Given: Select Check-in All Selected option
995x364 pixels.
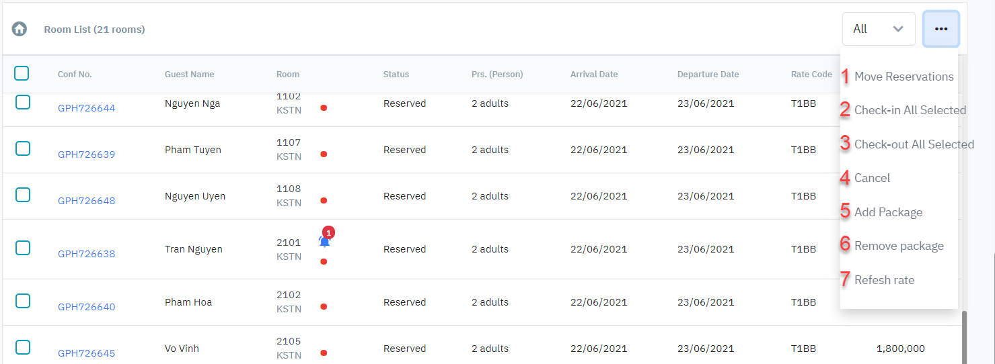Looking at the screenshot, I should (x=910, y=110).
